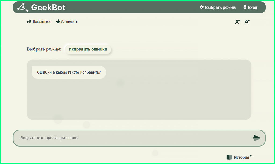Open the 'Исправить ошибки' mode selector
The width and height of the screenshot is (275, 164).
point(88,49)
